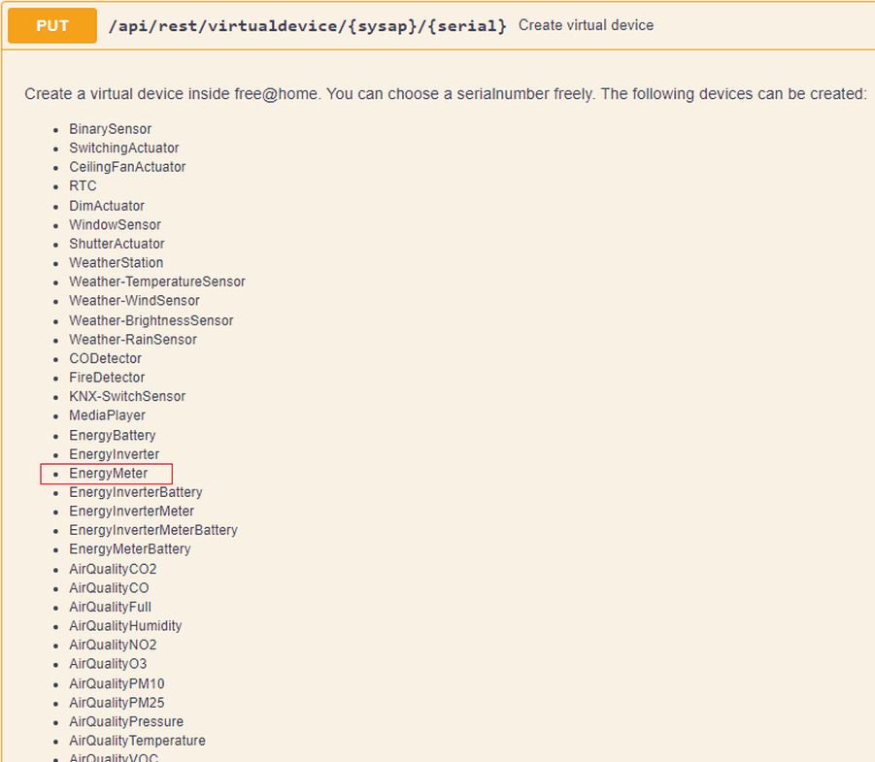Screen dimensions: 875x762
Task: Click CeilingFanActuator in the device list
Action: tap(127, 167)
